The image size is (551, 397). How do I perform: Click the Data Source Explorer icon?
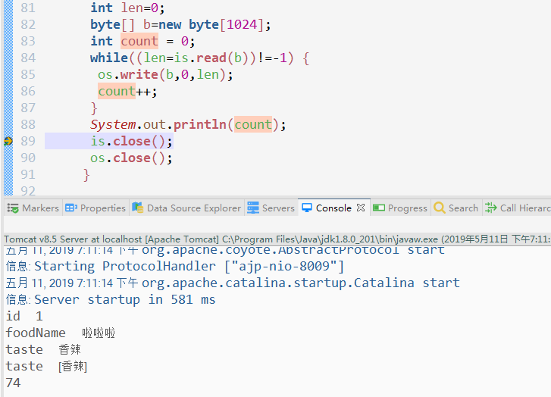tap(137, 208)
